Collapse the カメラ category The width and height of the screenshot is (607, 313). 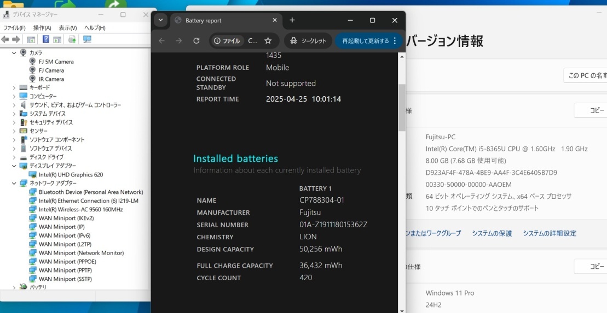click(14, 52)
